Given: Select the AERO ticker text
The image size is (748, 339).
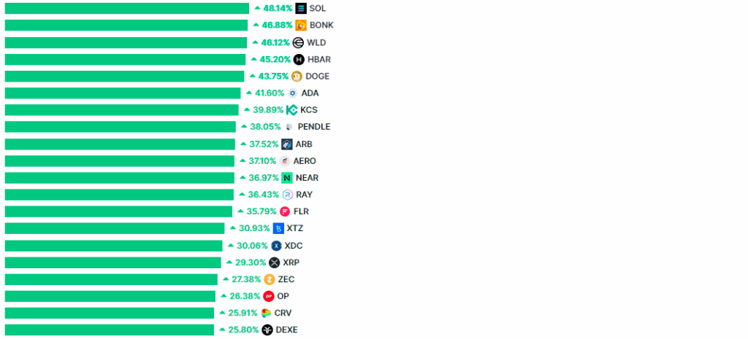Looking at the screenshot, I should [305, 161].
